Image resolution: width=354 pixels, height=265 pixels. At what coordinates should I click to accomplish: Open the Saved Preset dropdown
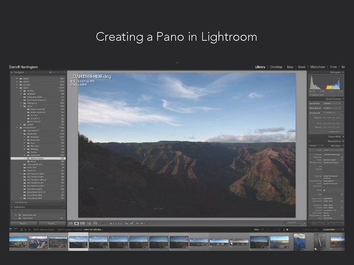[x=333, y=104]
